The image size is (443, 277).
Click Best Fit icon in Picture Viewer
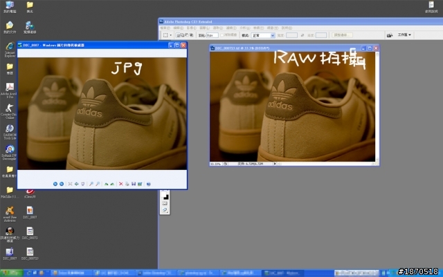tap(70, 184)
